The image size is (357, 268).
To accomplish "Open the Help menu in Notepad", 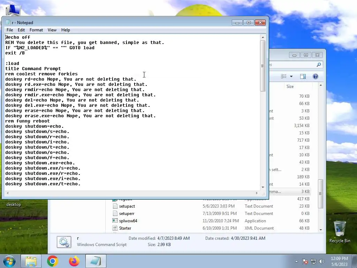I will [x=66, y=30].
